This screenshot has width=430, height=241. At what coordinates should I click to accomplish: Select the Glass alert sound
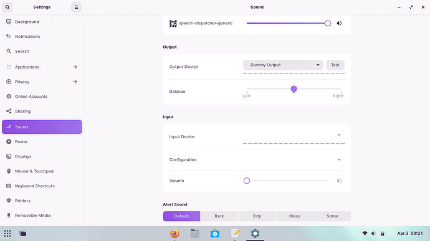tap(295, 216)
